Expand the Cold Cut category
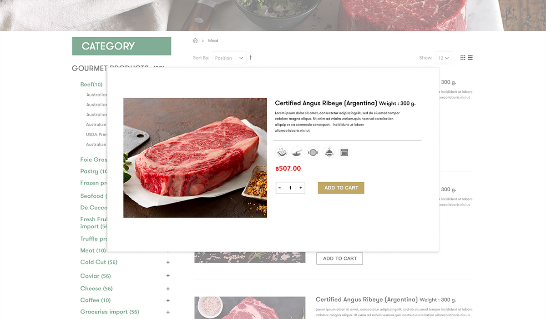Viewport: 546px width, 319px height. [x=168, y=262]
